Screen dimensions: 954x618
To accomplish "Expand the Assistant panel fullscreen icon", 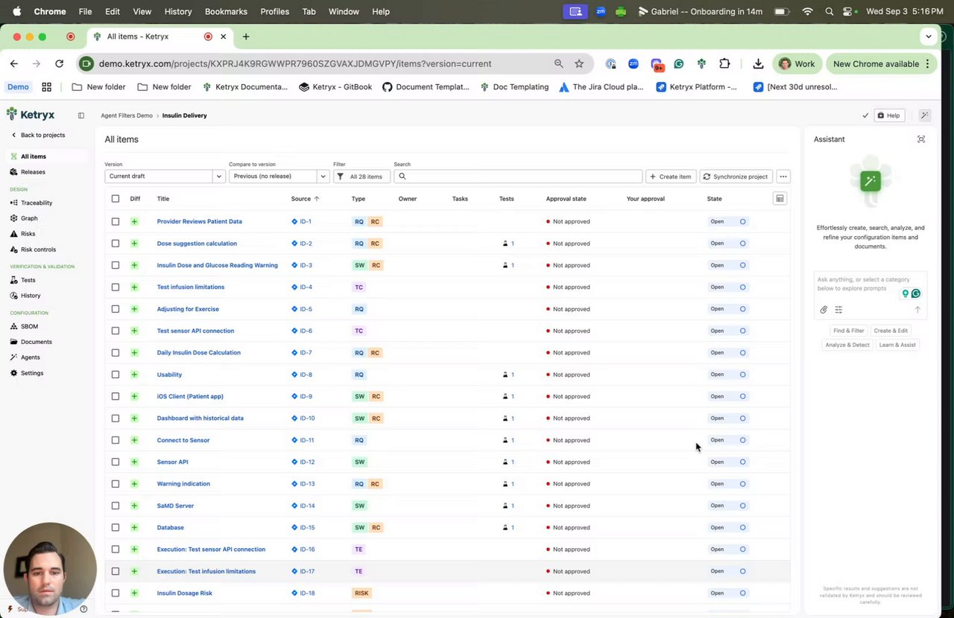I will click(x=921, y=139).
